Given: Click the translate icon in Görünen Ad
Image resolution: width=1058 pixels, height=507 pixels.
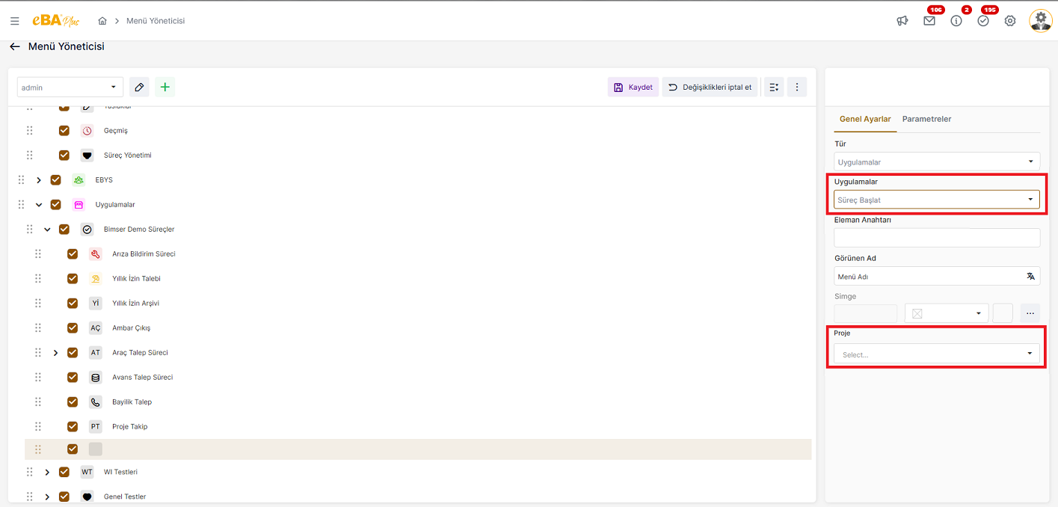Looking at the screenshot, I should click(1030, 276).
